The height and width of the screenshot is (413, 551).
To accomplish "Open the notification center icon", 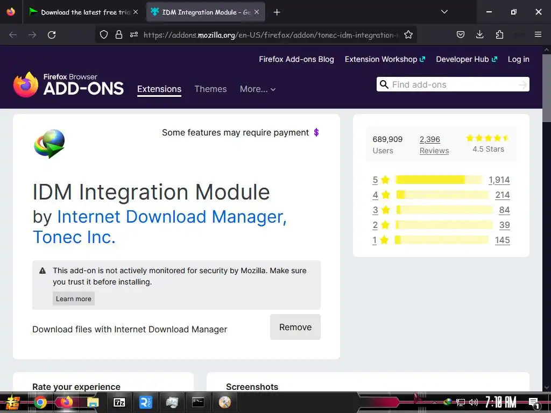I will [534, 403].
